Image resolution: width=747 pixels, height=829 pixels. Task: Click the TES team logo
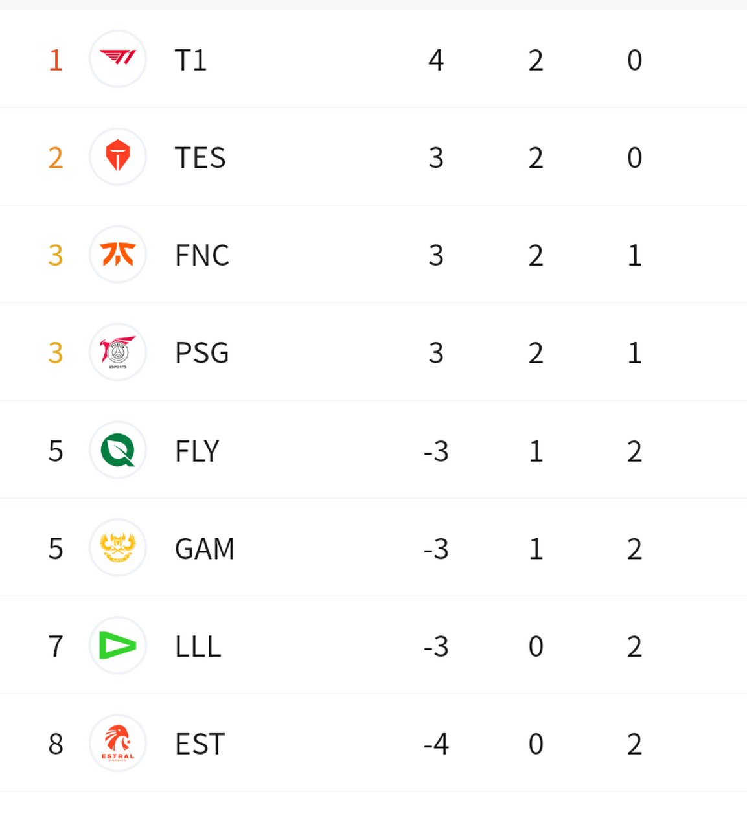(x=118, y=157)
